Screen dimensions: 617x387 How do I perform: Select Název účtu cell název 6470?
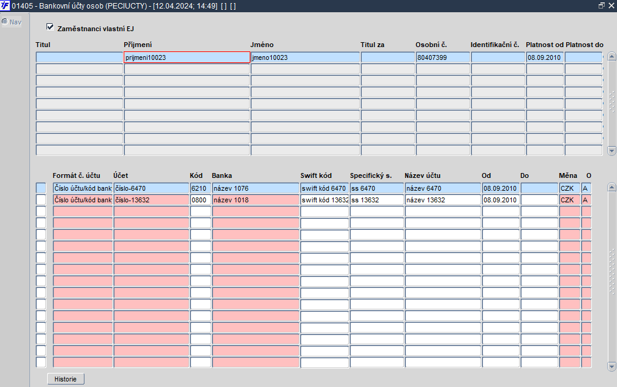tap(443, 188)
